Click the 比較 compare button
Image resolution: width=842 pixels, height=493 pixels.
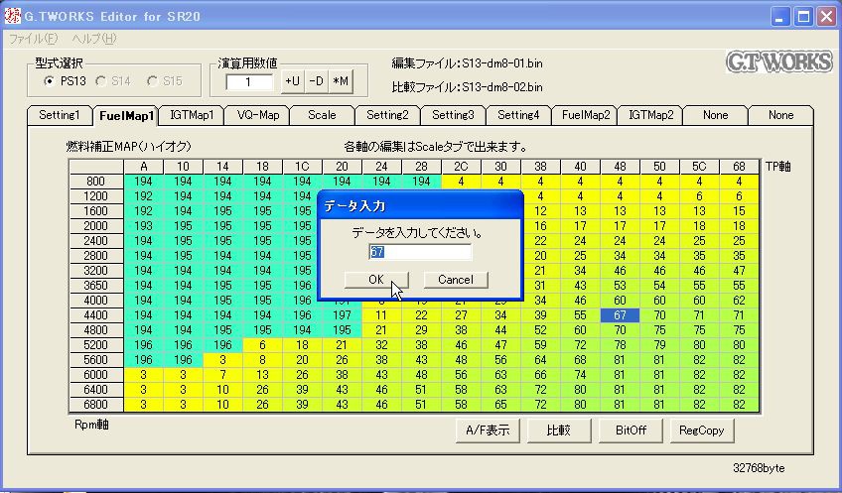(x=559, y=431)
